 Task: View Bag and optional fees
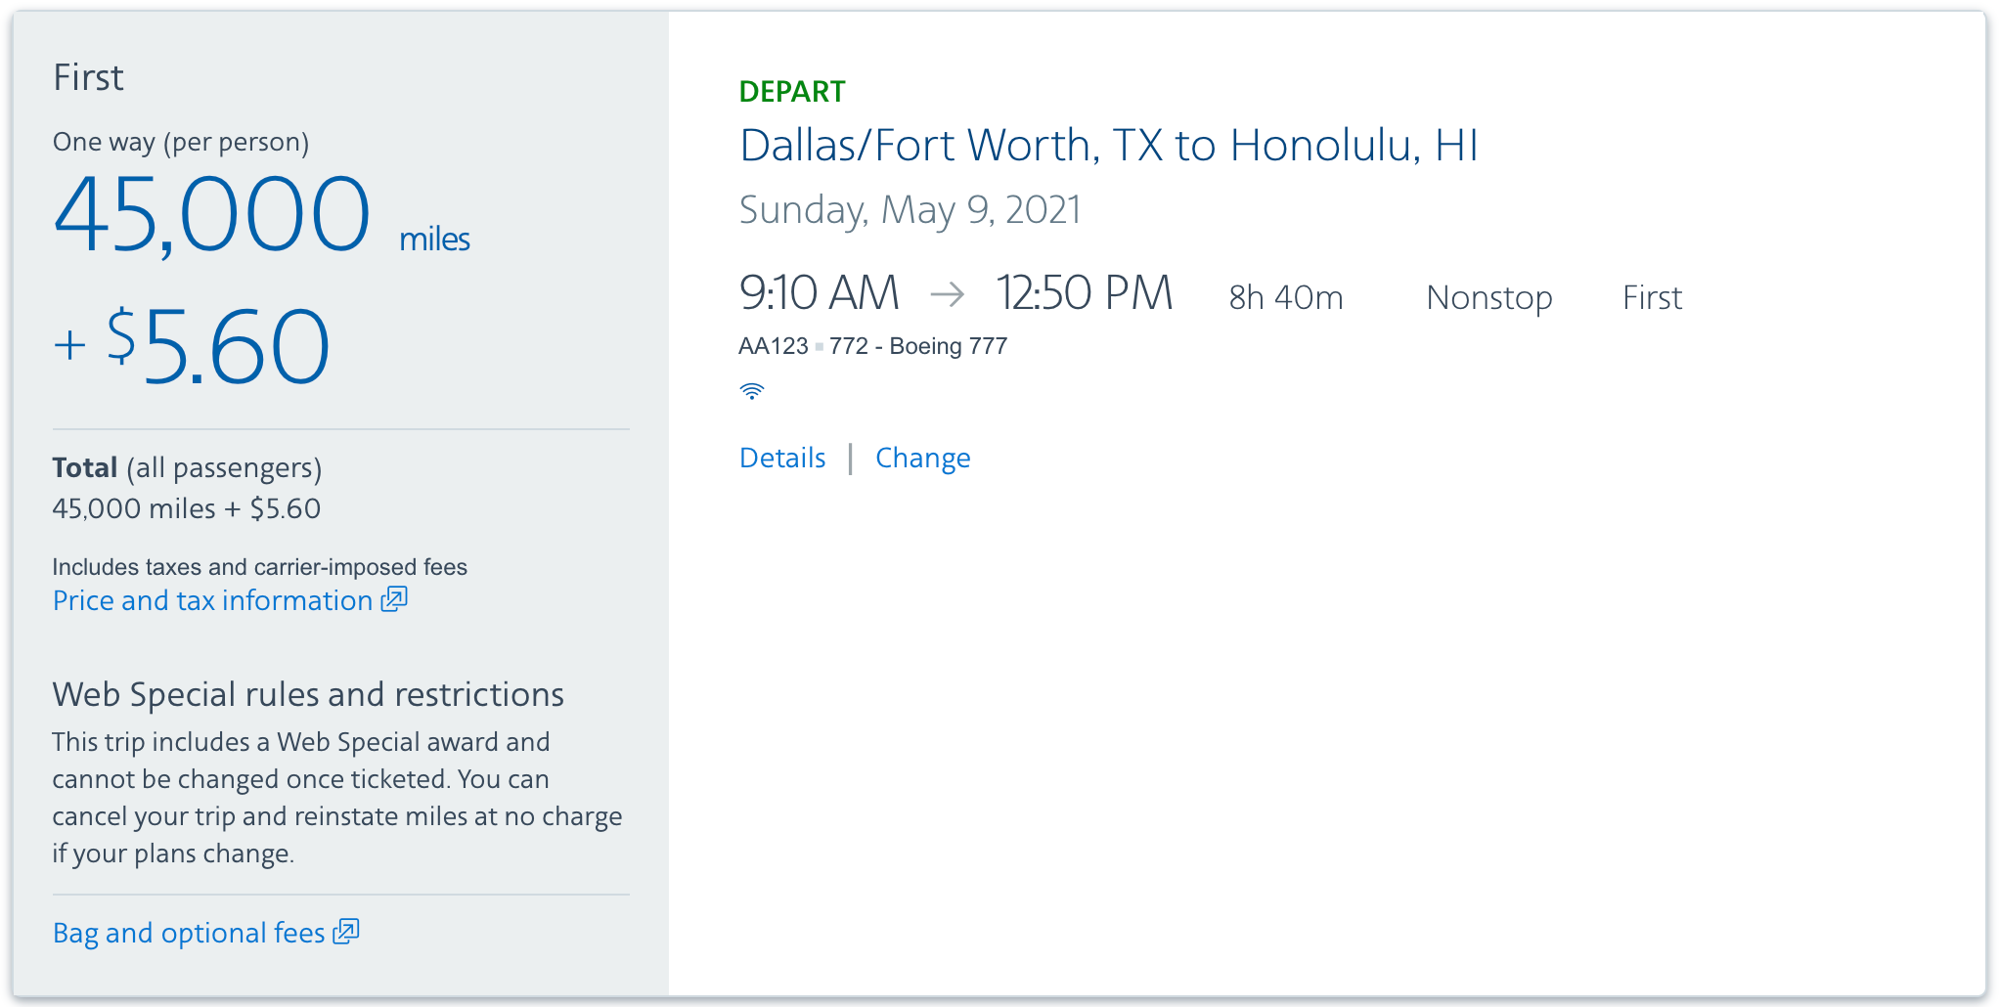[188, 932]
